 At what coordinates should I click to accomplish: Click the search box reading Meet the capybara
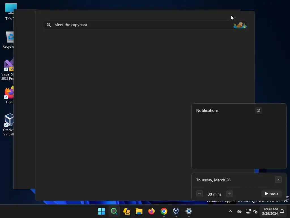point(145,25)
